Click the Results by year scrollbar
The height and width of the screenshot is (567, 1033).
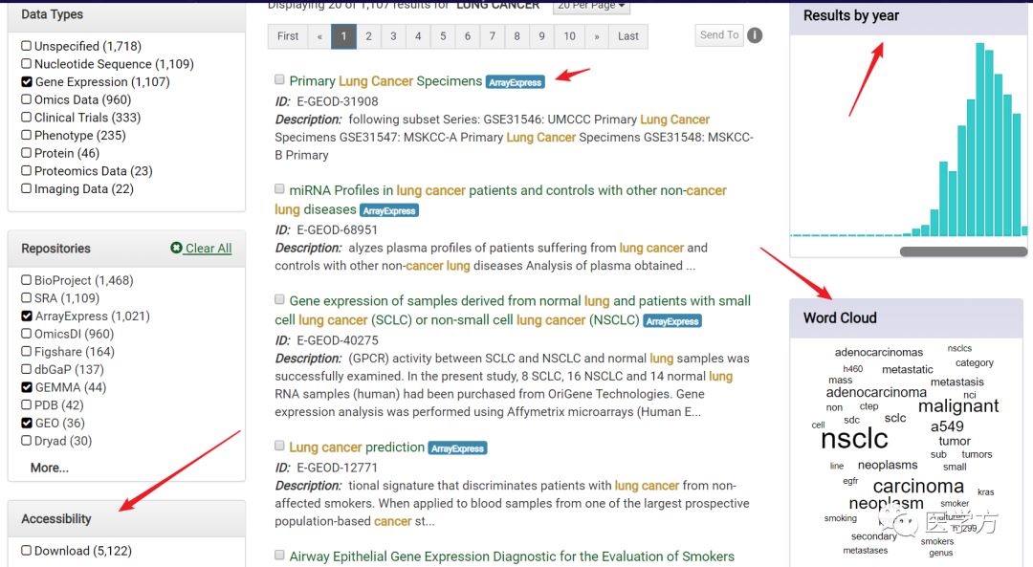962,251
